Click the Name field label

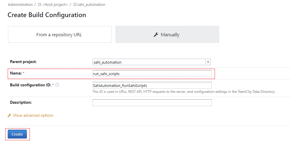[x=16, y=73]
